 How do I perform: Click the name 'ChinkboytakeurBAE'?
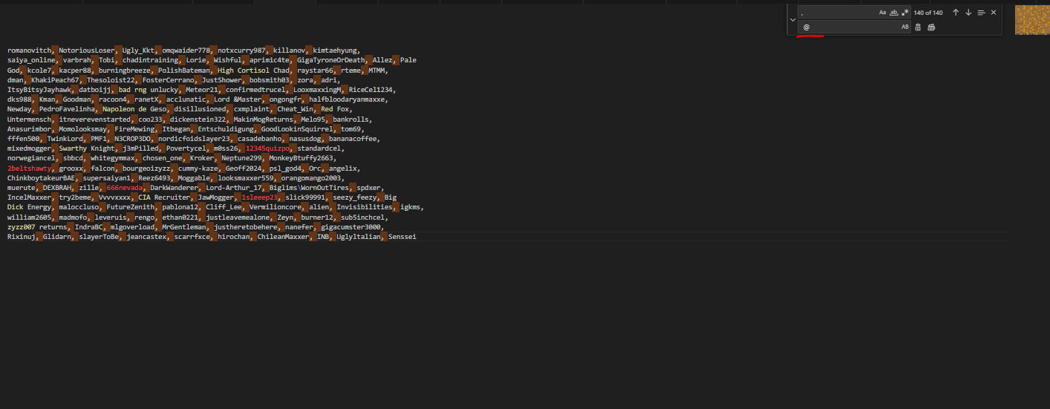[x=42, y=178]
